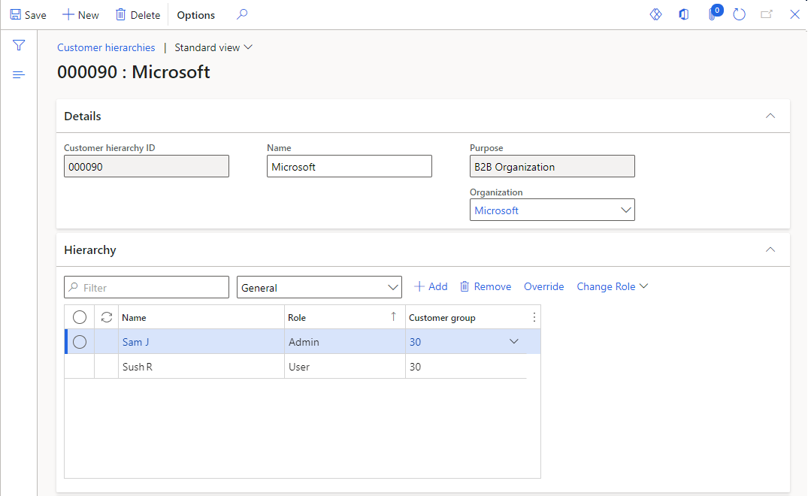Click the Purpose field B2B Organization
This screenshot has width=808, height=496.
coord(552,166)
